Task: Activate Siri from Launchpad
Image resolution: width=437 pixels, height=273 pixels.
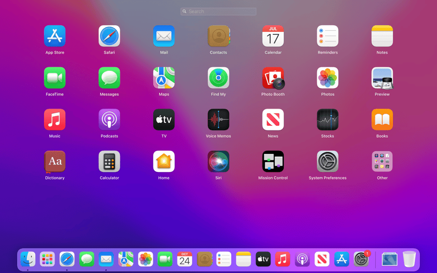Action: click(x=219, y=162)
